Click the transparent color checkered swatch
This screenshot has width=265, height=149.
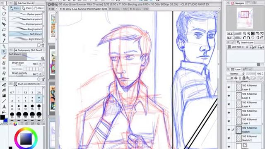tap(4, 124)
